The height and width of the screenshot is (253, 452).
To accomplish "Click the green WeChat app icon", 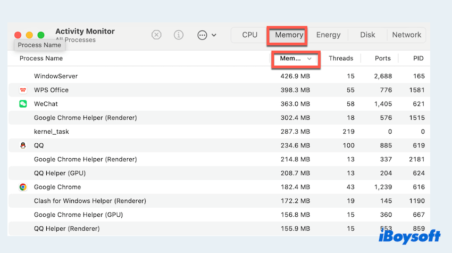I will coord(23,104).
